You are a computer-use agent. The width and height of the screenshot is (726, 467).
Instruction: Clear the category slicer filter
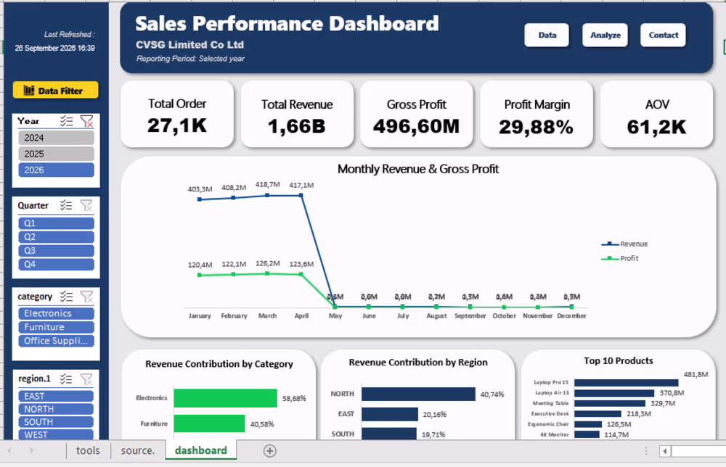click(86, 297)
